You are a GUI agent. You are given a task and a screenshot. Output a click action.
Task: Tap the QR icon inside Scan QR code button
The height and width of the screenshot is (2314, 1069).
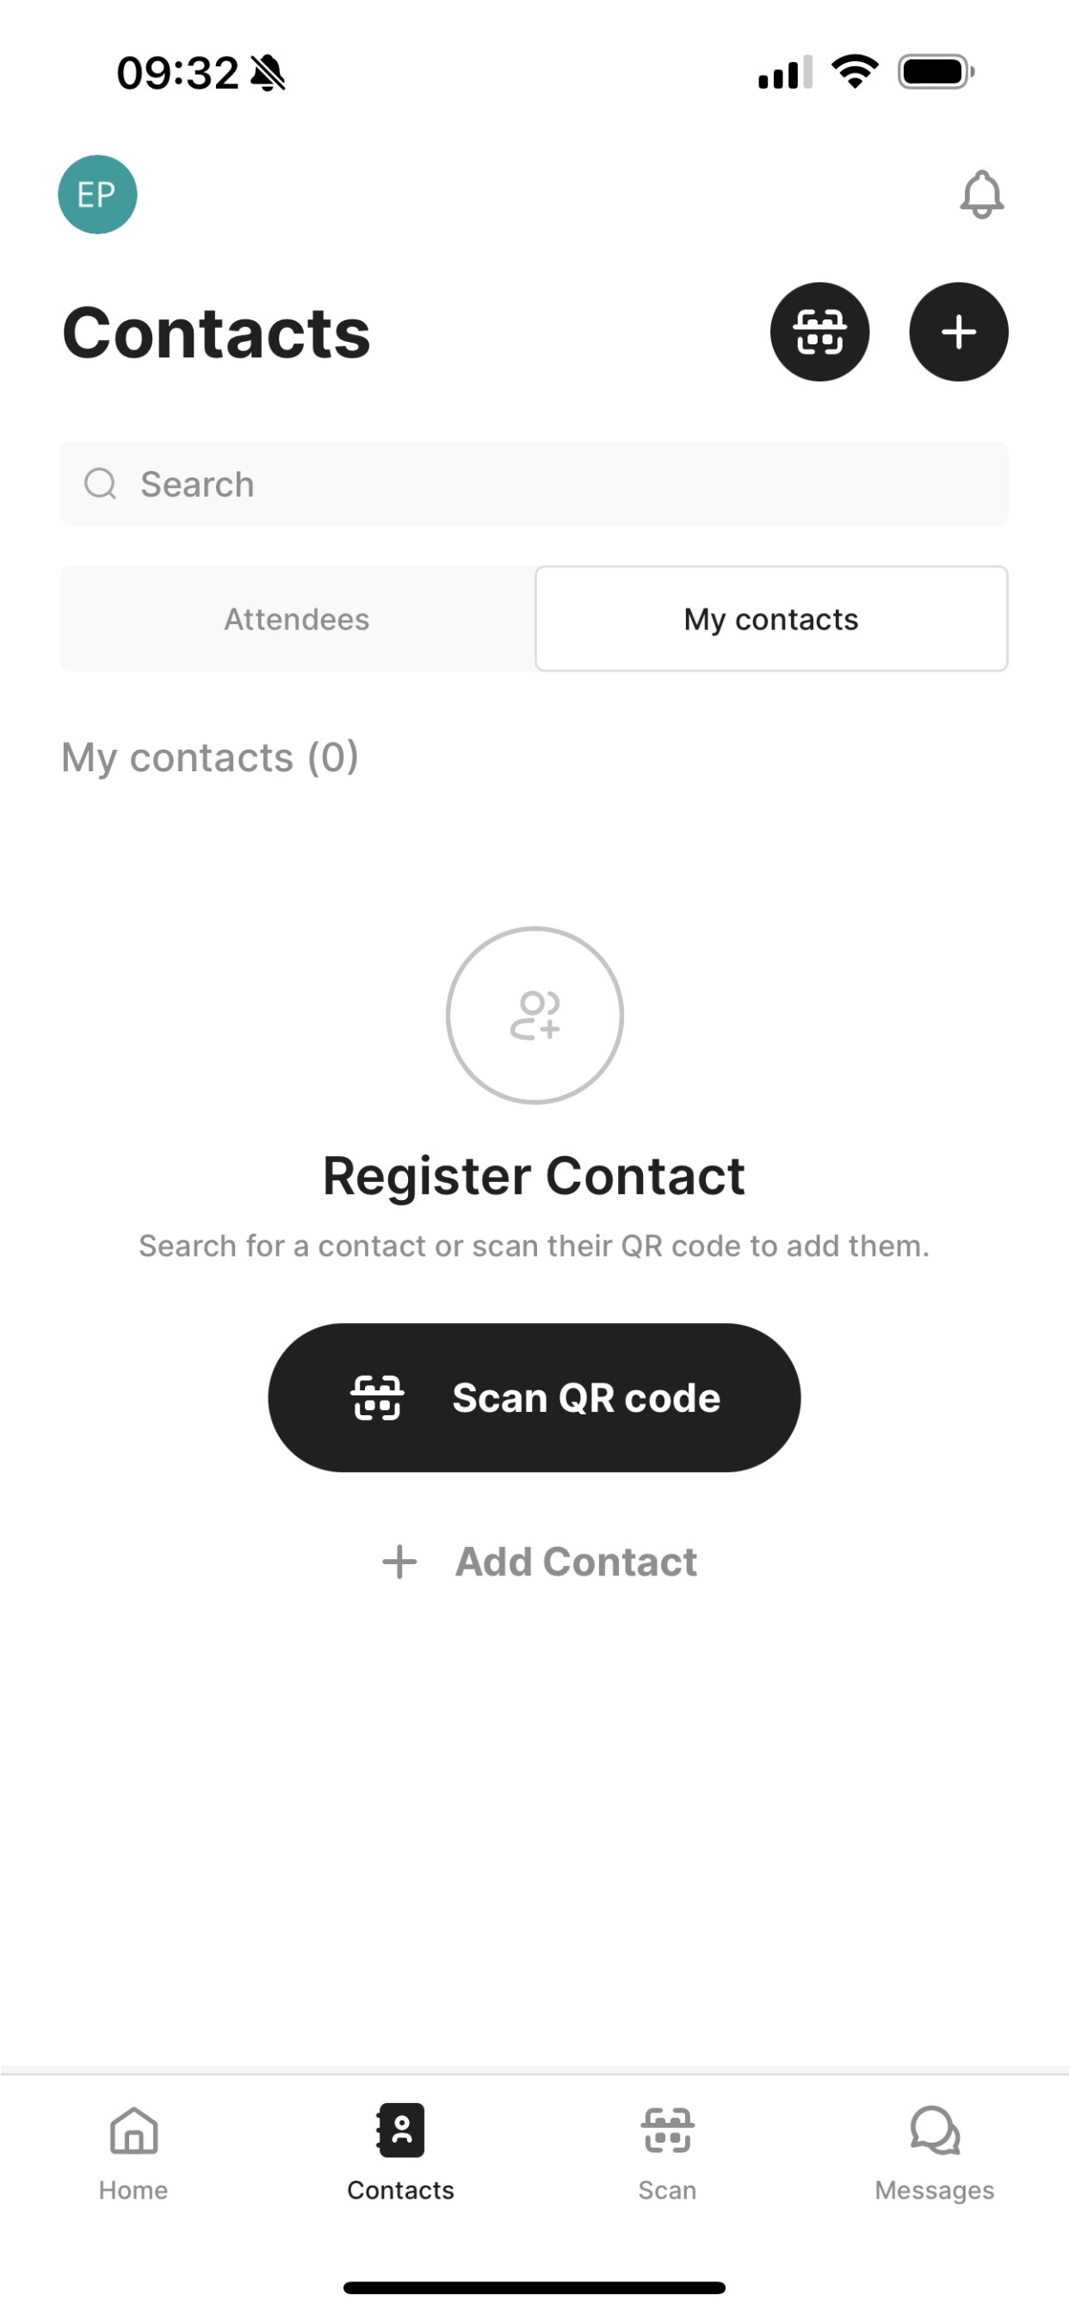[376, 1398]
